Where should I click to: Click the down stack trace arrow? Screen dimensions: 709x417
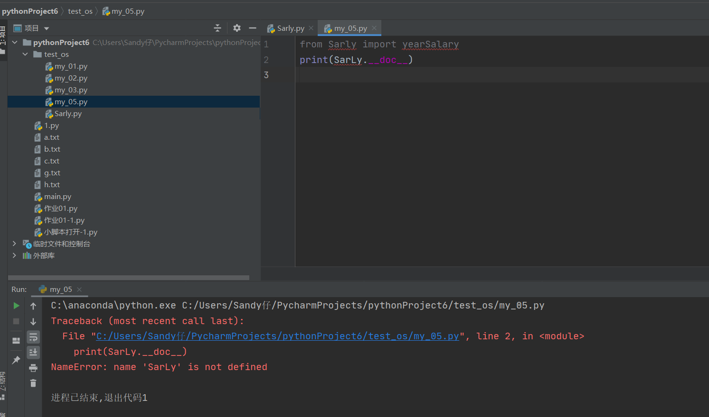[33, 321]
